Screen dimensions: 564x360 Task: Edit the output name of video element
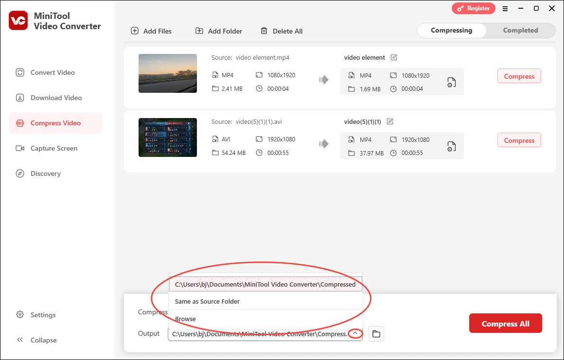(x=394, y=57)
